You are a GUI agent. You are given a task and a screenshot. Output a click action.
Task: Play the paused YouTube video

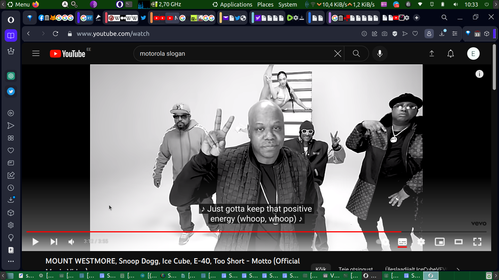tap(36, 242)
